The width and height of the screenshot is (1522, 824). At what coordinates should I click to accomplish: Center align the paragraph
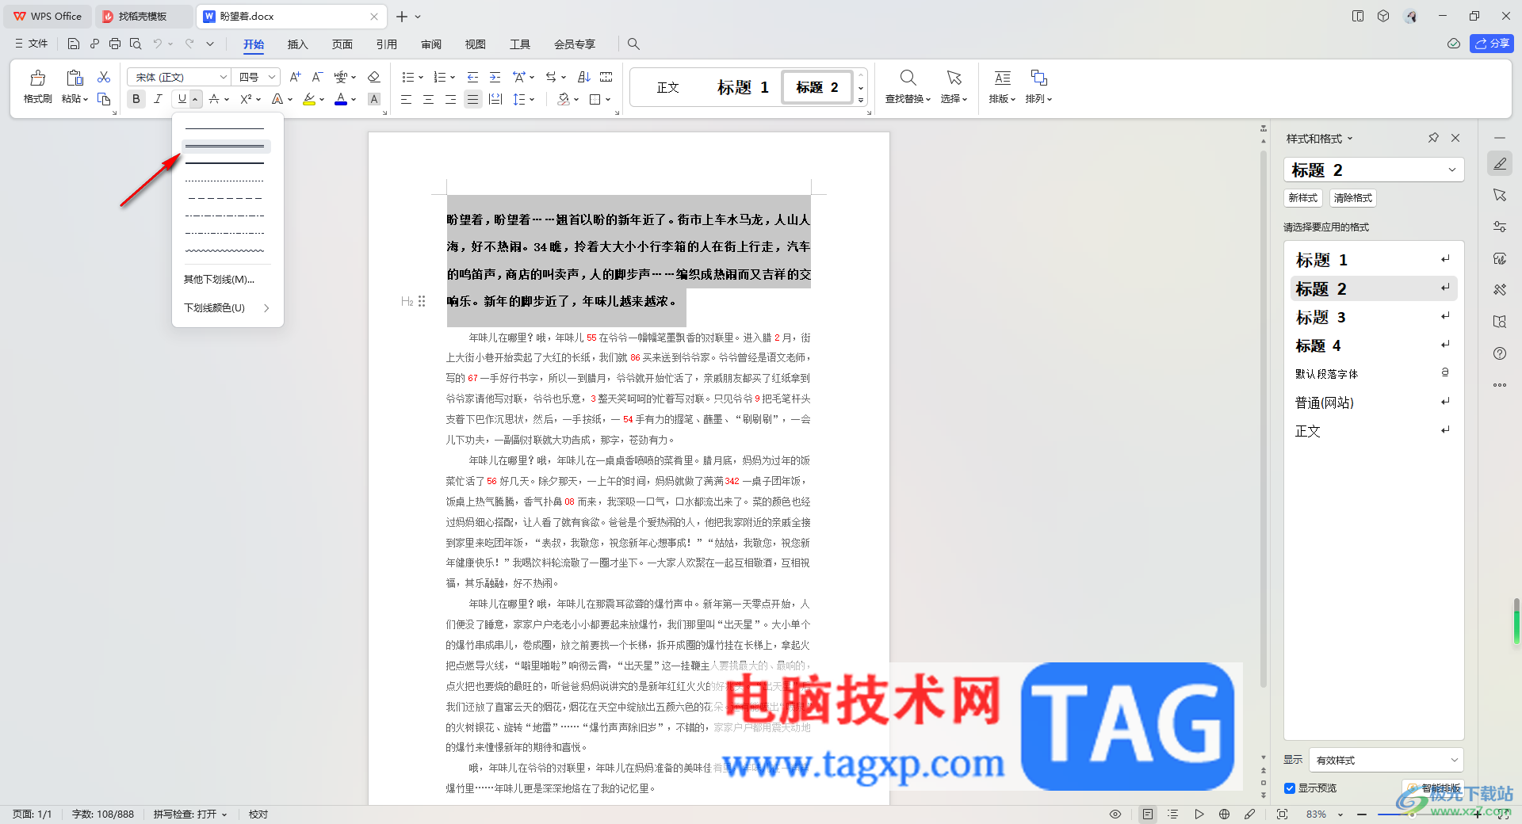[x=428, y=99]
